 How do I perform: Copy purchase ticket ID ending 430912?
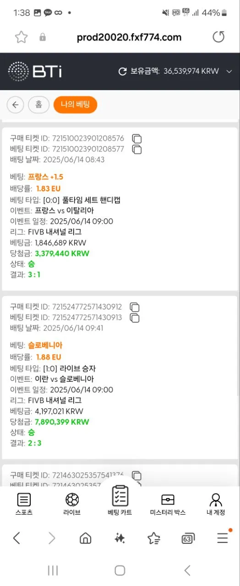coord(135,307)
